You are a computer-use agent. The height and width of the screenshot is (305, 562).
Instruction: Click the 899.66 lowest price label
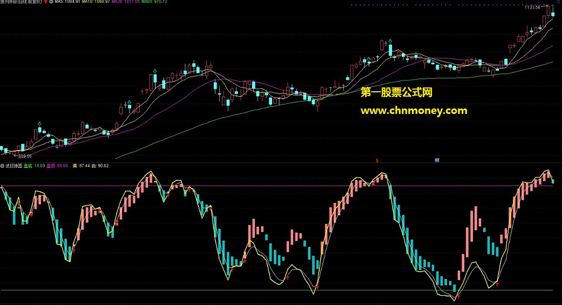[x=25, y=156]
